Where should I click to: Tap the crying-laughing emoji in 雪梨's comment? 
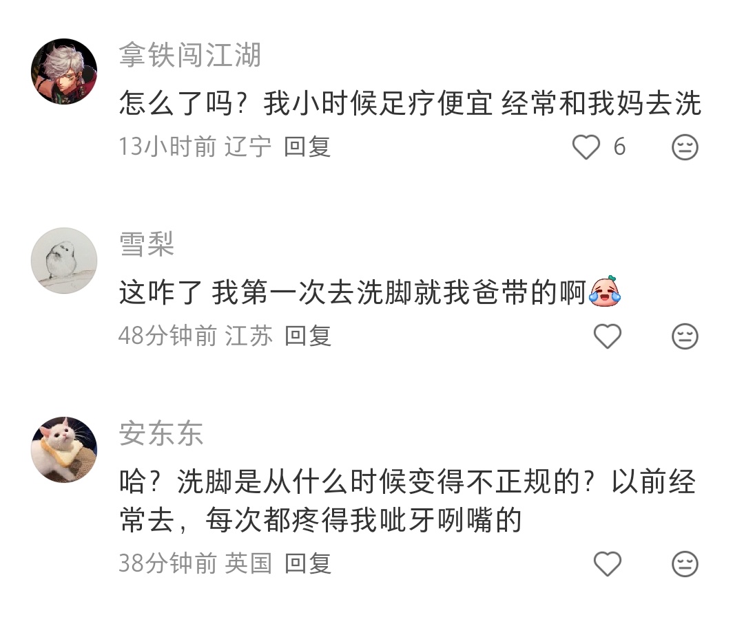pyautogui.click(x=605, y=292)
